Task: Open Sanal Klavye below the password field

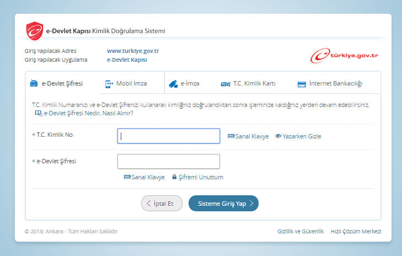Action: tap(144, 177)
